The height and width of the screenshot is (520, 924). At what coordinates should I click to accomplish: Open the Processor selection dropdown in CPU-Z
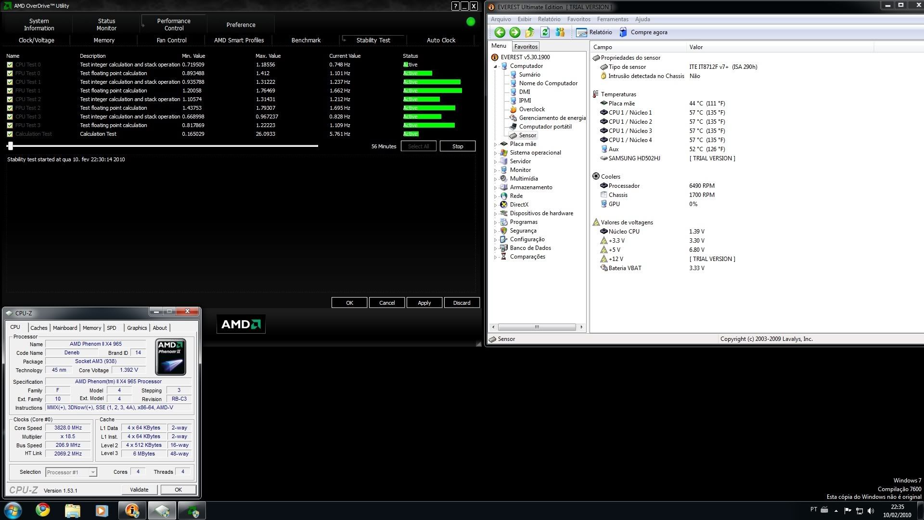[x=94, y=472]
